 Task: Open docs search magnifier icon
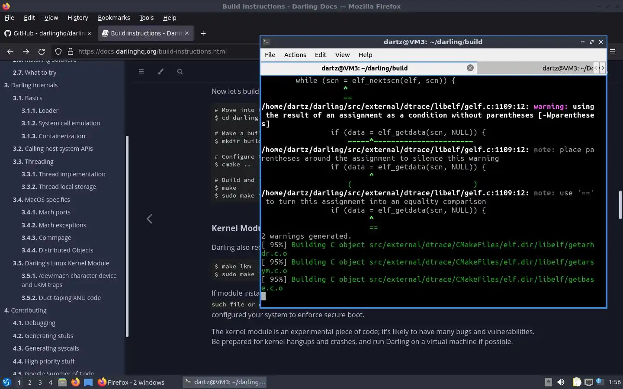tap(180, 71)
